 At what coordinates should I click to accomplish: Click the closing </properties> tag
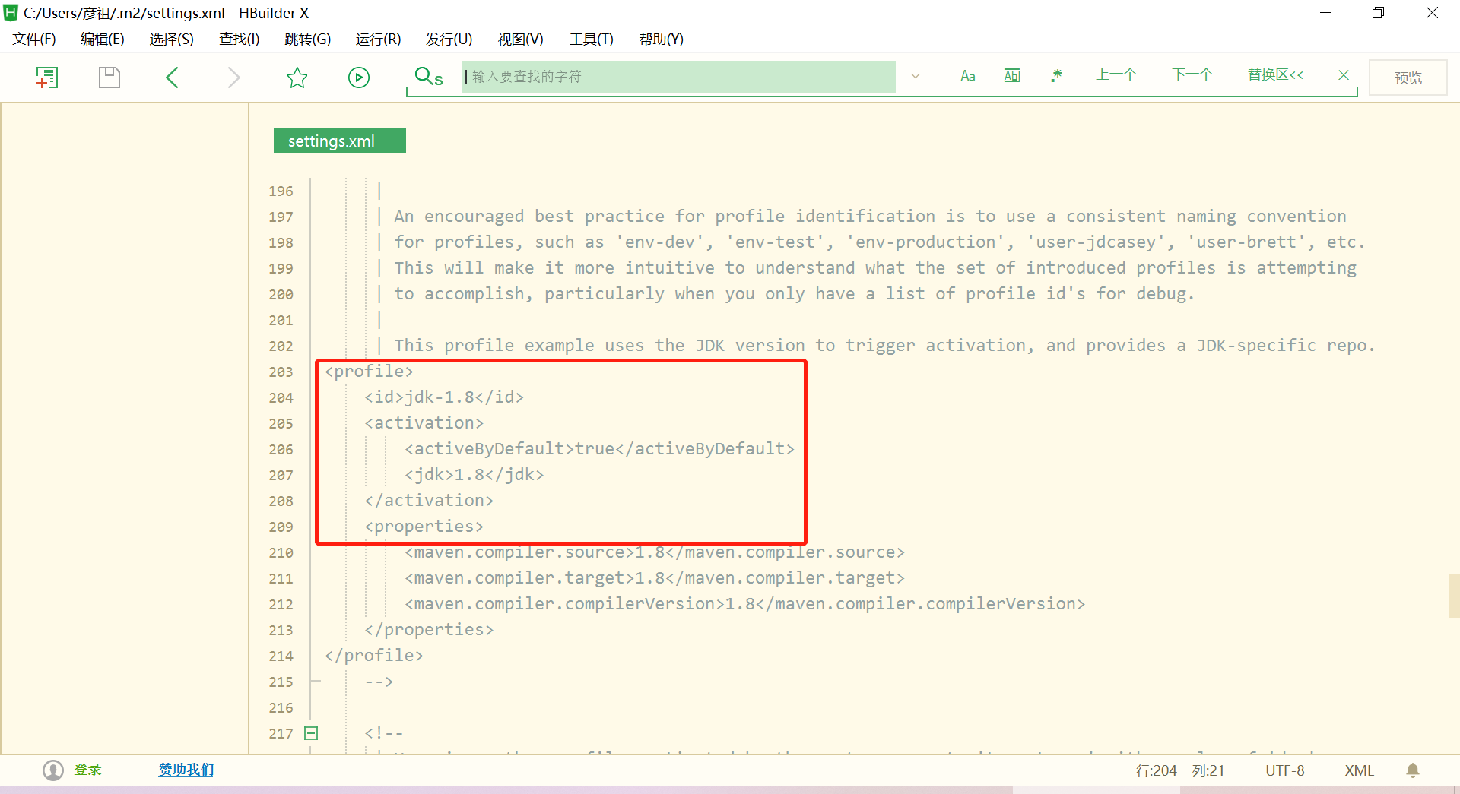(x=429, y=629)
